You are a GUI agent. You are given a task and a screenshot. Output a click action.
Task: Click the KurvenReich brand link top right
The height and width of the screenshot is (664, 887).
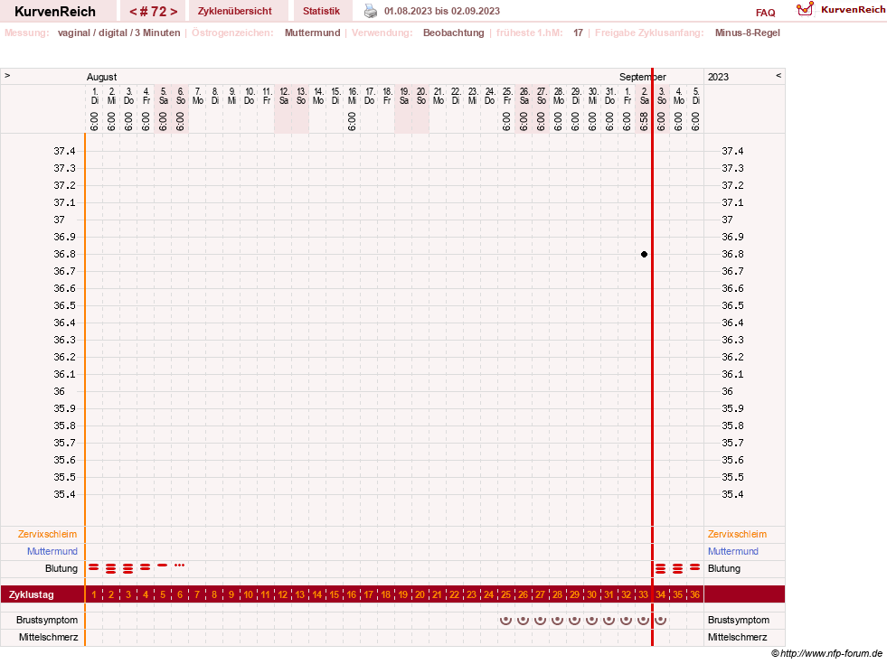pos(853,10)
